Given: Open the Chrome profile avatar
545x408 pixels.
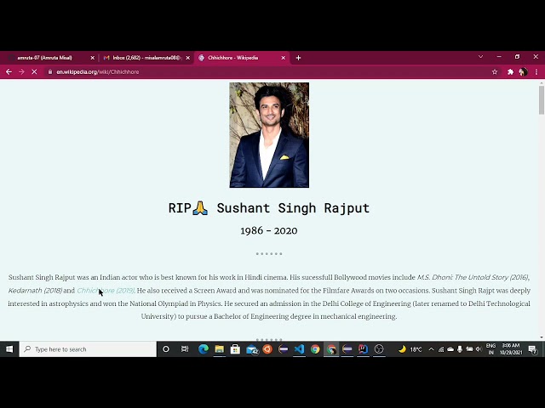Looking at the screenshot, I should 523,71.
